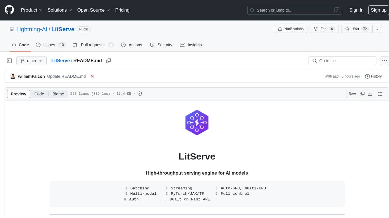Click the Notifications bell button
The width and height of the screenshot is (389, 218).
[x=291, y=29]
